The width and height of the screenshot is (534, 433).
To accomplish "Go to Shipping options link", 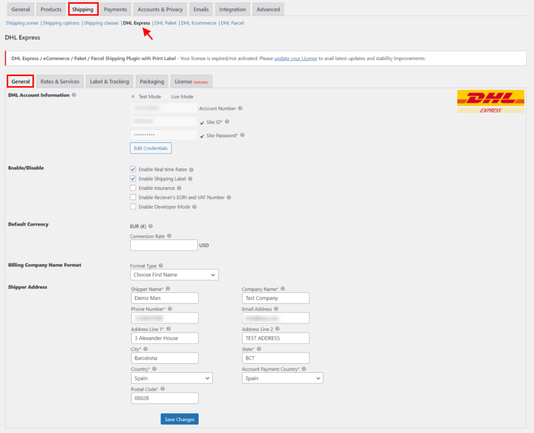I will [61, 23].
